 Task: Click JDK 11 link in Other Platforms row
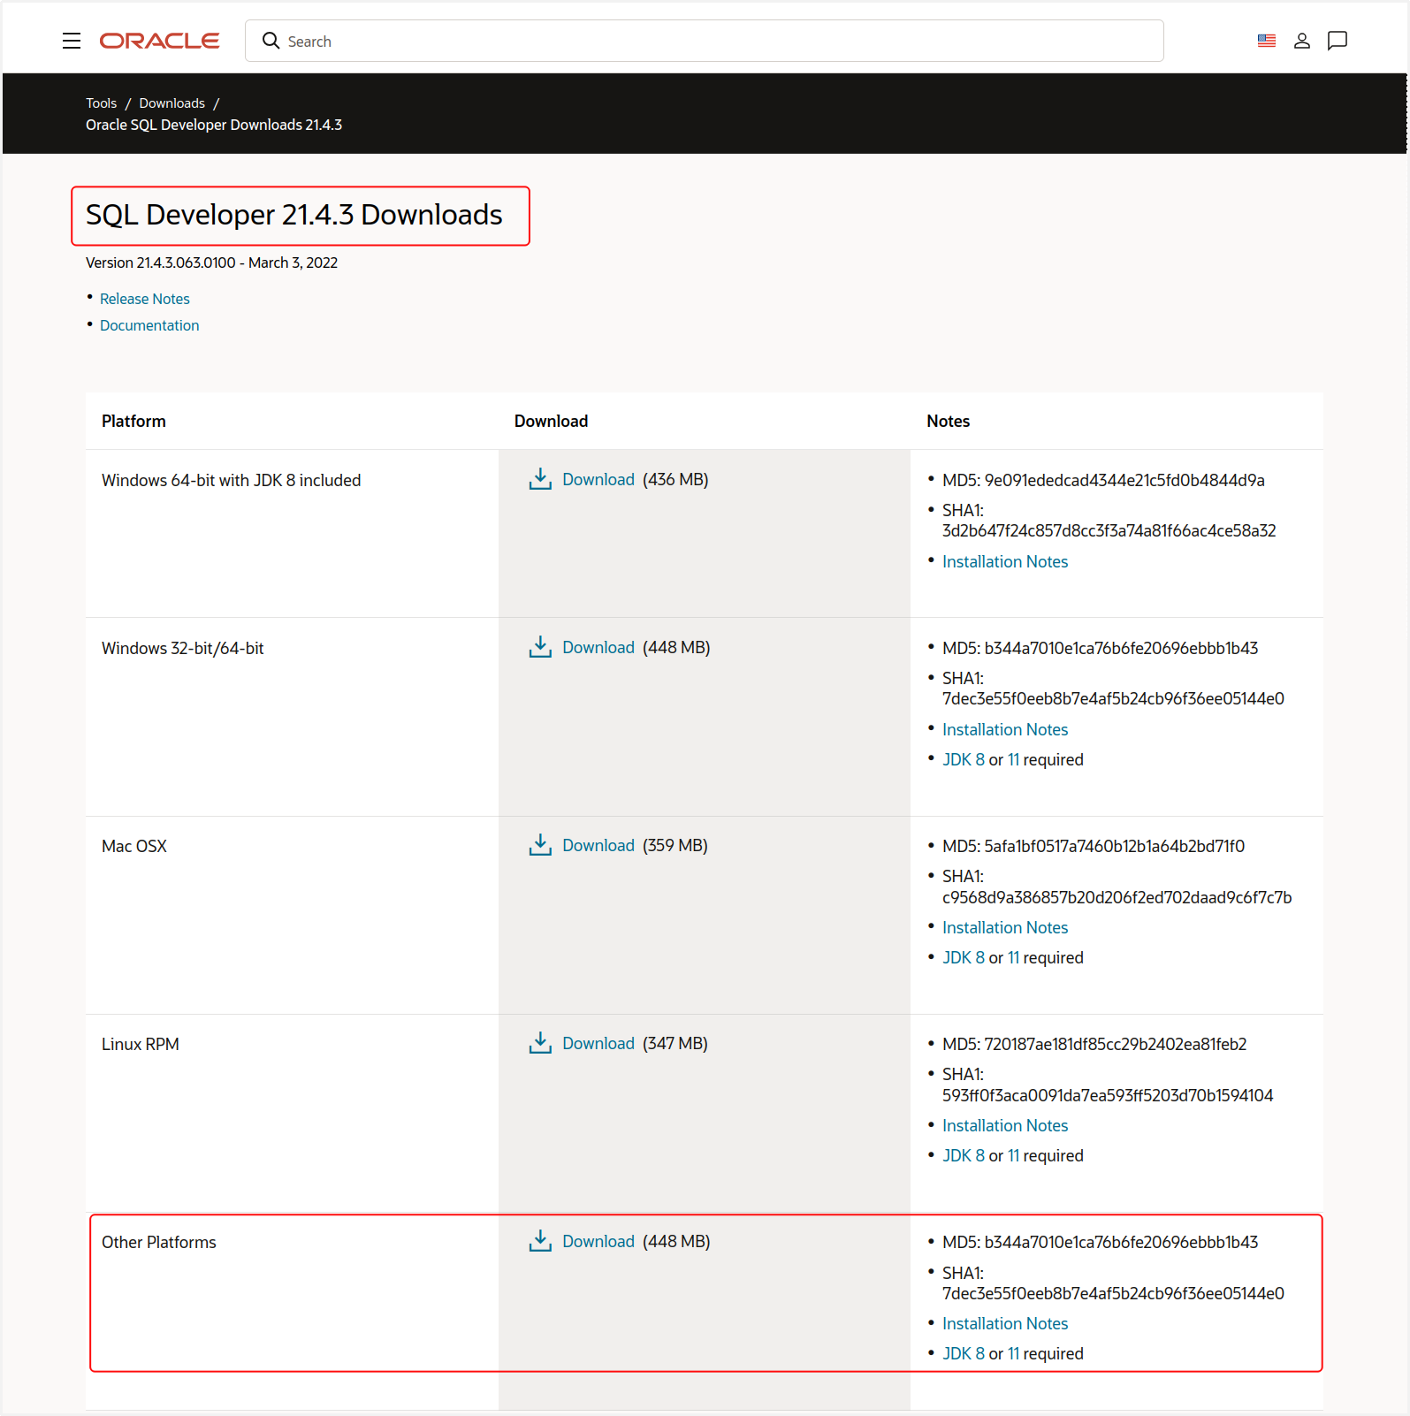(x=1014, y=1353)
